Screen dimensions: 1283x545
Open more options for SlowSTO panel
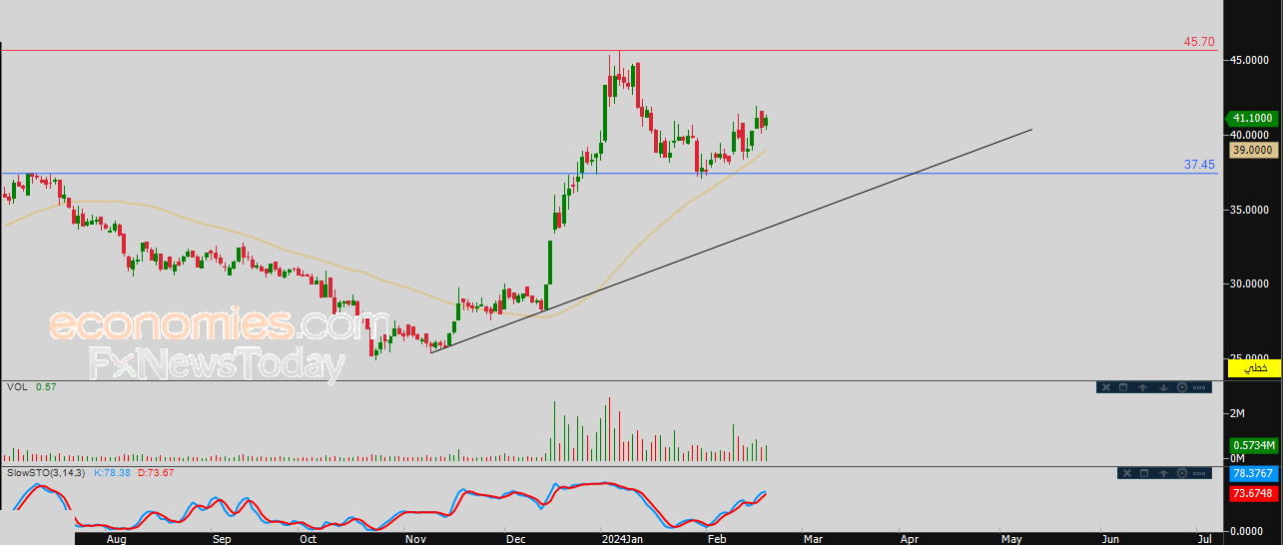click(1199, 473)
